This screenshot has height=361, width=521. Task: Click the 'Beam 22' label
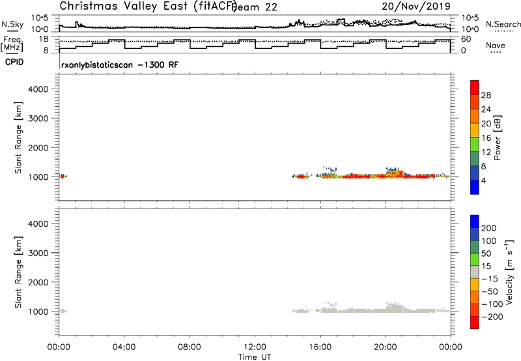coord(255,7)
